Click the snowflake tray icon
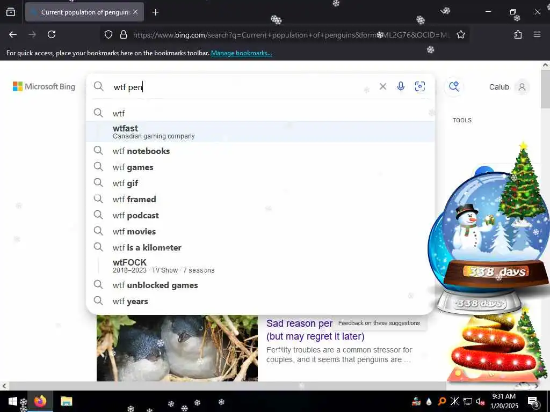This screenshot has height=412, width=550. coord(454,401)
